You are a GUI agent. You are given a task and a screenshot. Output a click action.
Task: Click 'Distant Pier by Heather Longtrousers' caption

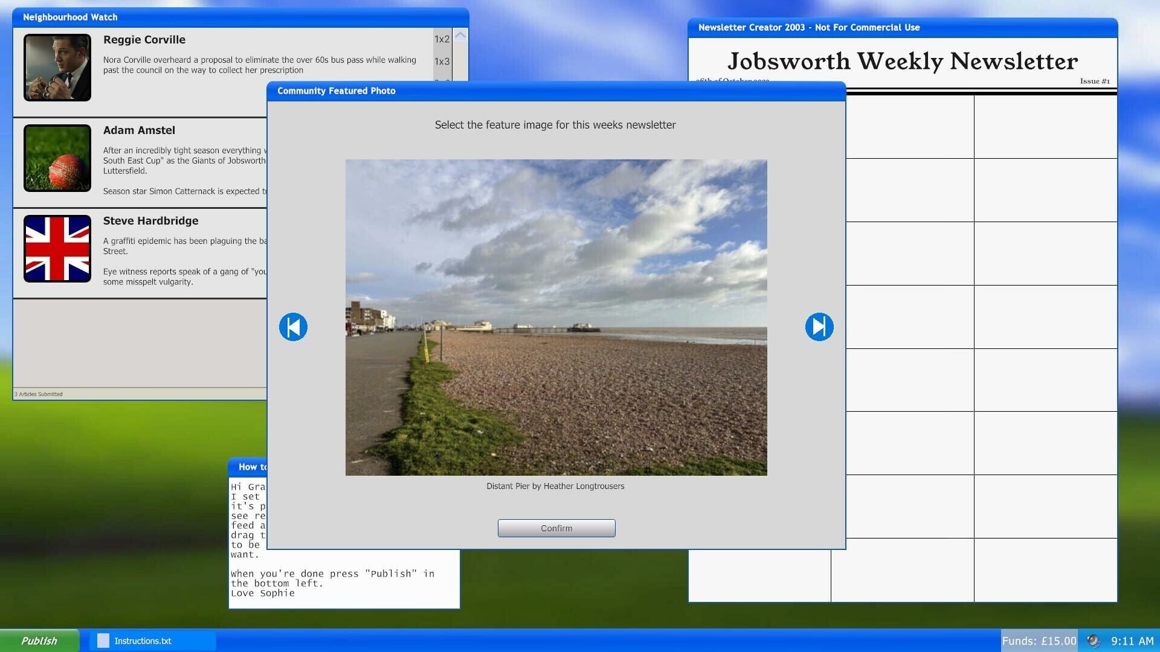(555, 486)
